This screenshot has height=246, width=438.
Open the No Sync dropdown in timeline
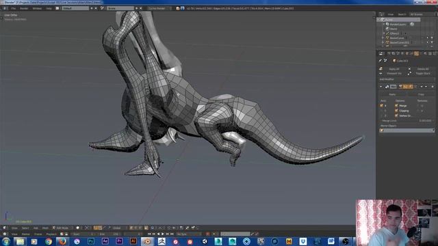189,234
